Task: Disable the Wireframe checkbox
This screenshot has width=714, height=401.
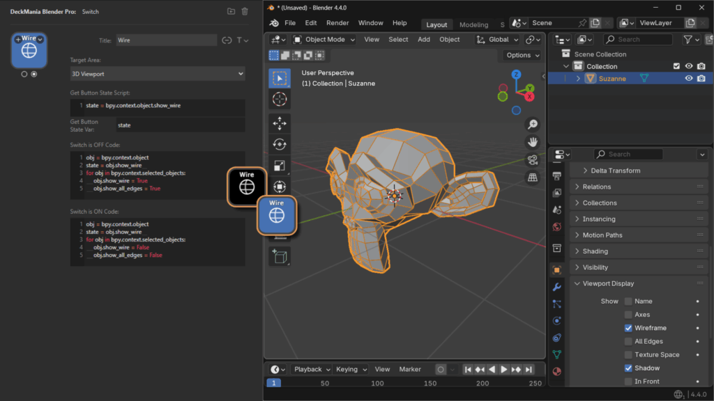Action: point(628,328)
